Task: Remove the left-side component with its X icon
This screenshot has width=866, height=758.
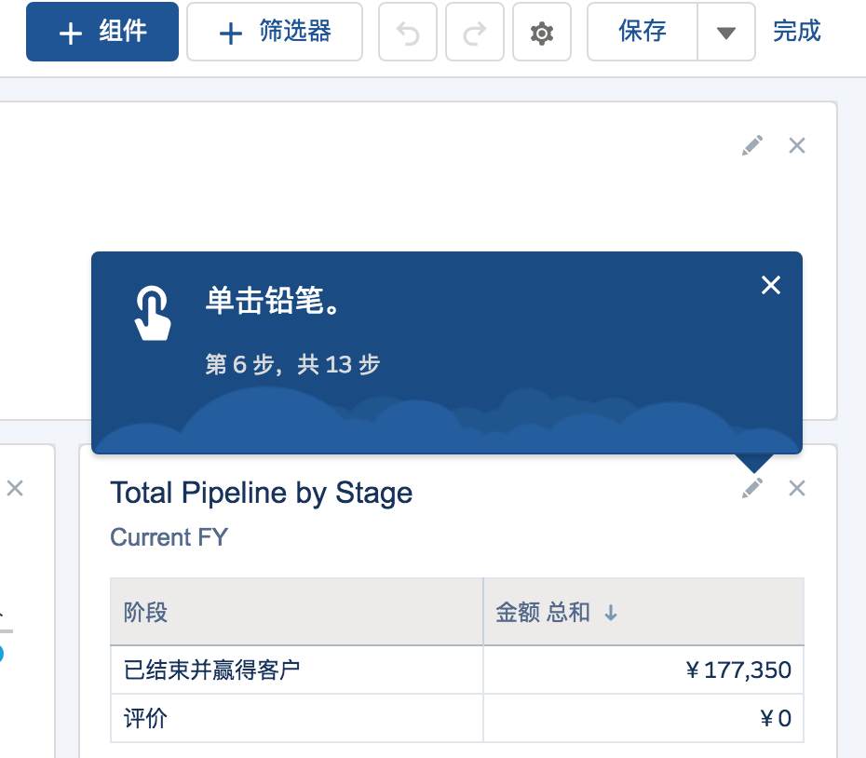Action: 15,488
